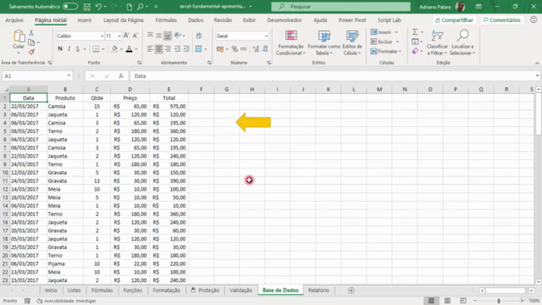Click the Increase decimal places icon
This screenshot has height=305, width=542.
point(256,49)
